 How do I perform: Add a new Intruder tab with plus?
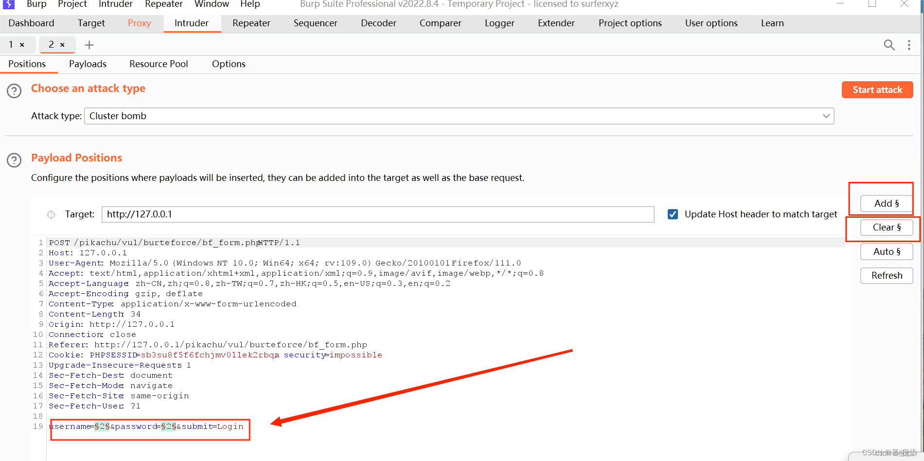pyautogui.click(x=89, y=45)
